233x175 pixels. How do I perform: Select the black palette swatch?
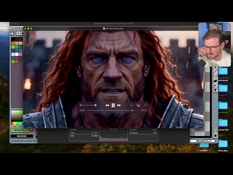pos(13,39)
